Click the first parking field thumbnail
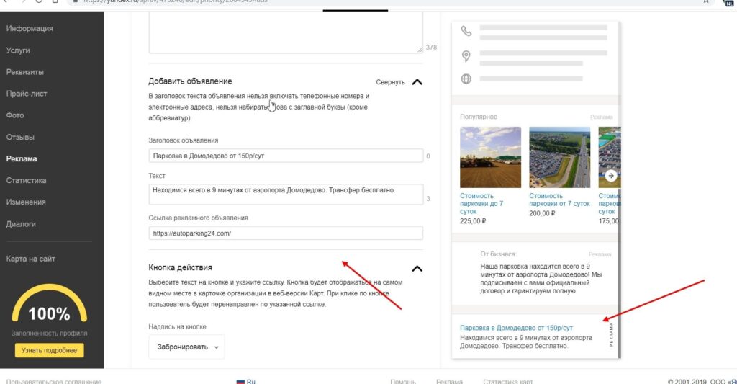The image size is (737, 384). point(490,158)
